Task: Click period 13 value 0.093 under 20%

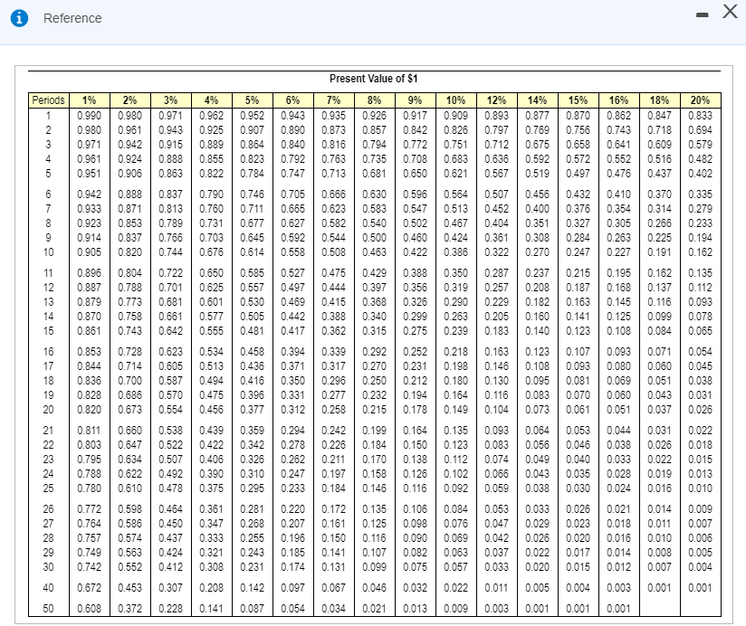Action: coord(701,302)
